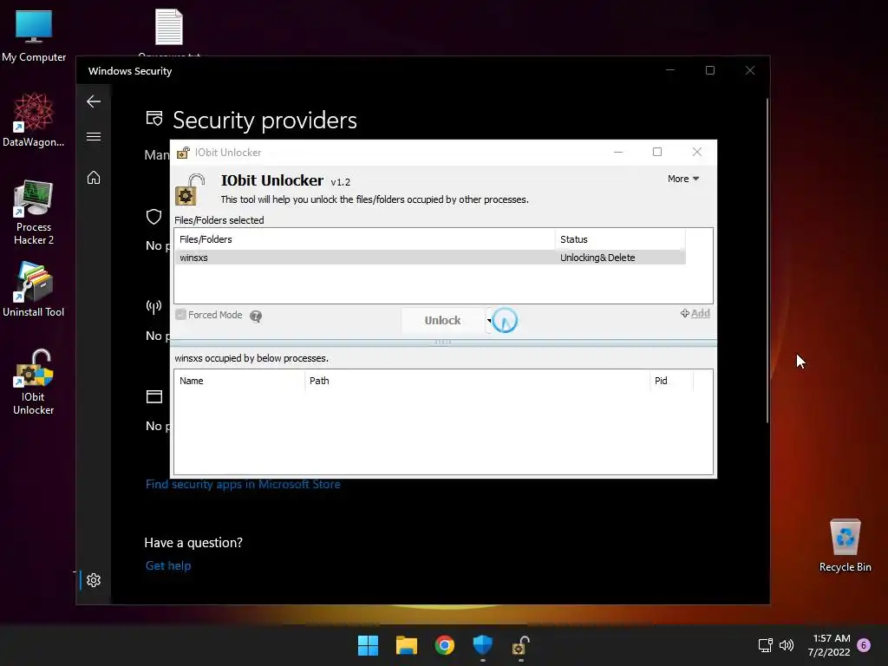Open the network status tray icon
This screenshot has height=666, width=888.
click(765, 645)
